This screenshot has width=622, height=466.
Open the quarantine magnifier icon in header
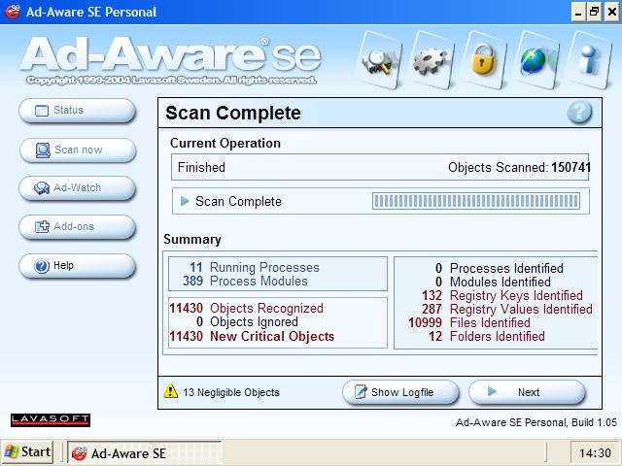[379, 60]
